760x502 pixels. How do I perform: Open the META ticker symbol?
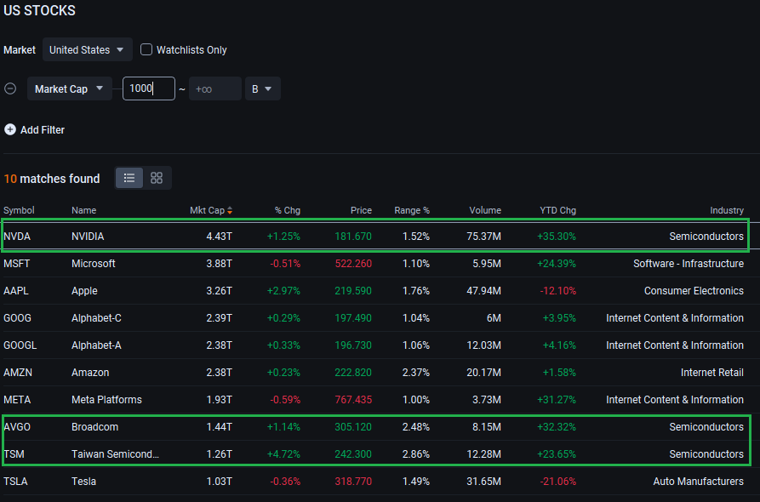coord(17,400)
